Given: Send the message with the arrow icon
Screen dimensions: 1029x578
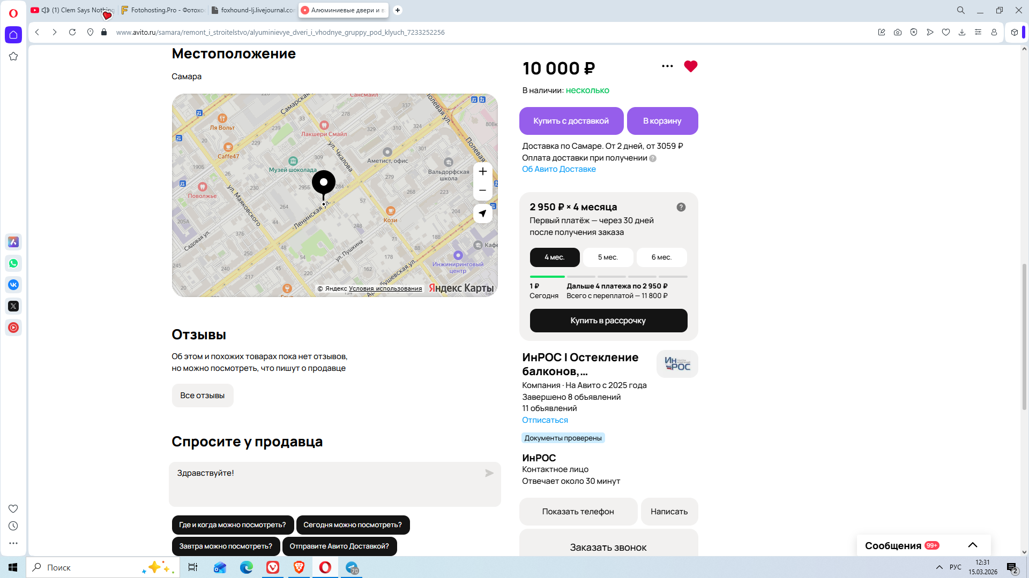Looking at the screenshot, I should [x=489, y=473].
